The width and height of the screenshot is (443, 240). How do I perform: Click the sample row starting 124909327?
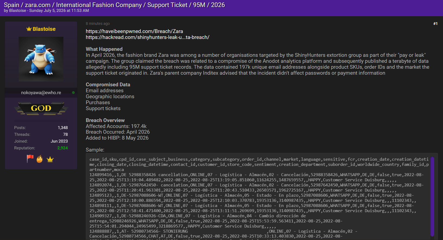[x=216, y=221]
